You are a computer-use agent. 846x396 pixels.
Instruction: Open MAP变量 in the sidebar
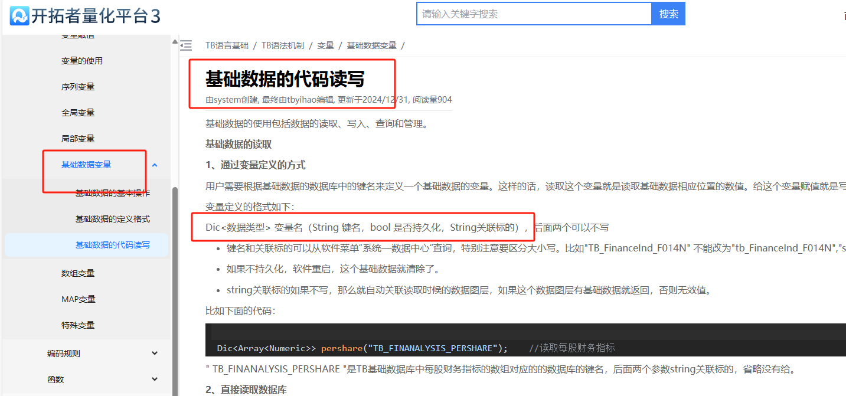coord(79,299)
